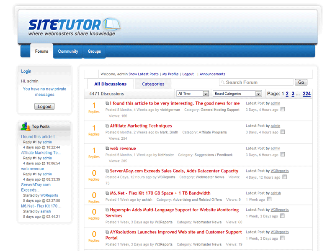Click topic icon beside ServerADay.com thread
This screenshot has height=251, width=335.
[107, 171]
